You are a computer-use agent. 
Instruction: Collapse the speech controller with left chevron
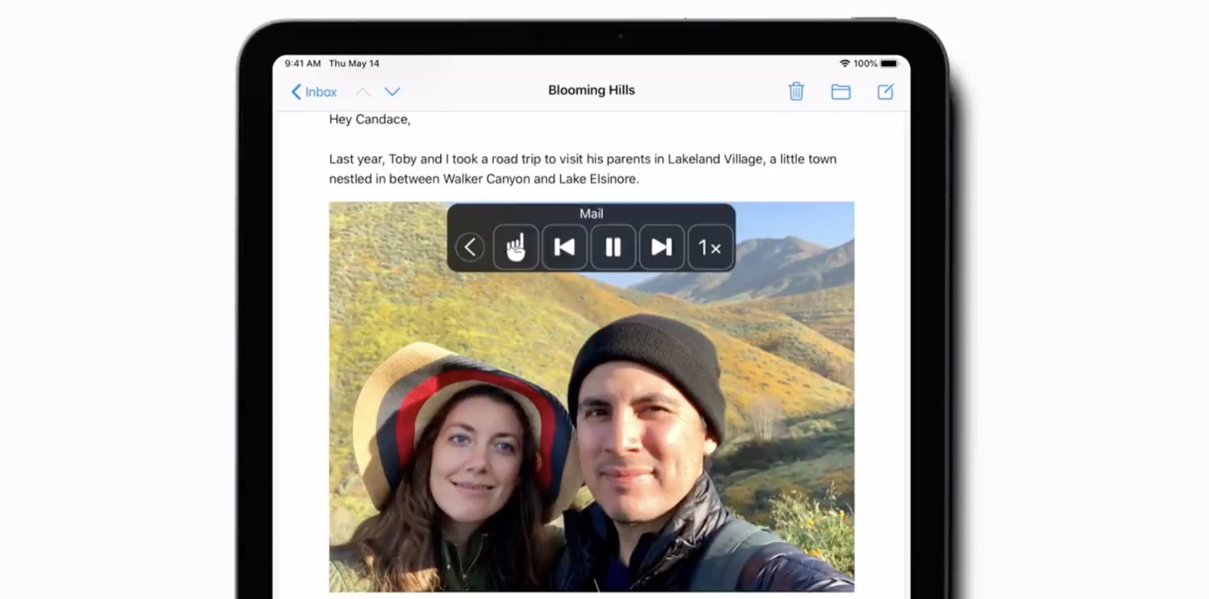click(x=470, y=247)
